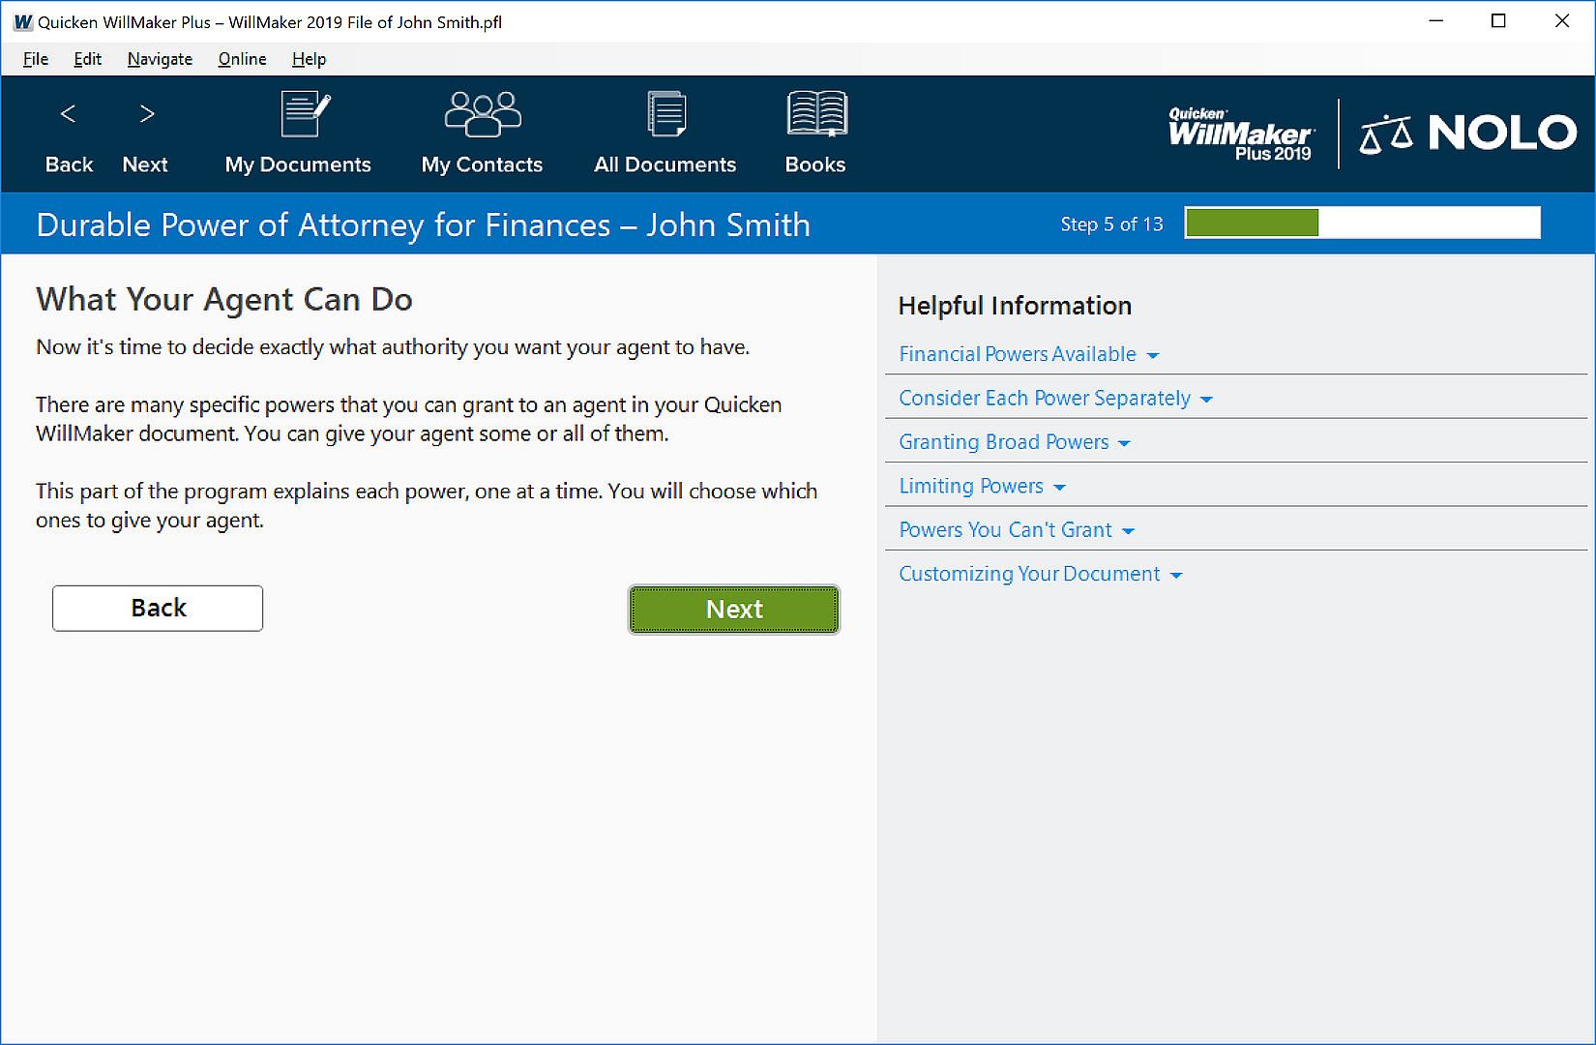Expand Granting Broad Powers help topic
Viewport: 1596px width, 1045px height.
[x=1015, y=442]
